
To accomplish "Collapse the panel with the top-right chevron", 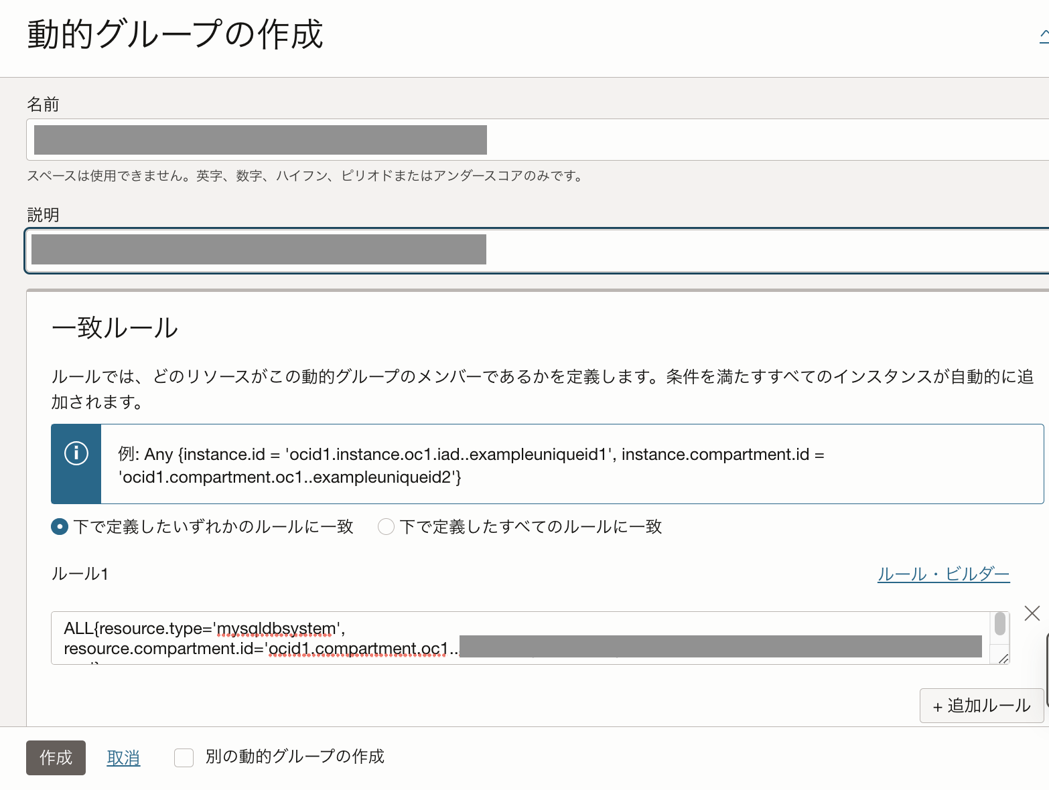I will pyautogui.click(x=1044, y=35).
